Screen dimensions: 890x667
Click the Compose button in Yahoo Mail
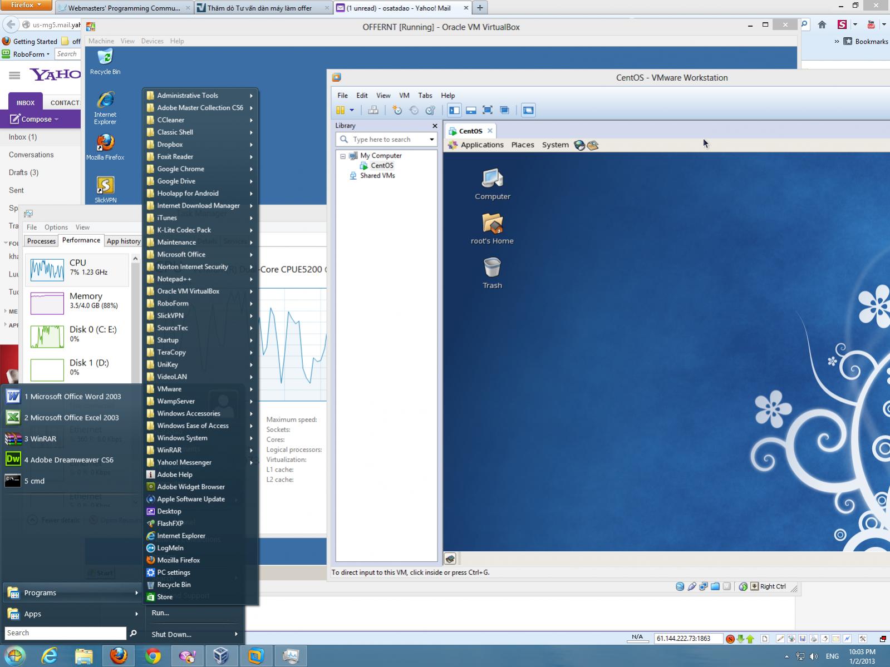[x=37, y=119]
